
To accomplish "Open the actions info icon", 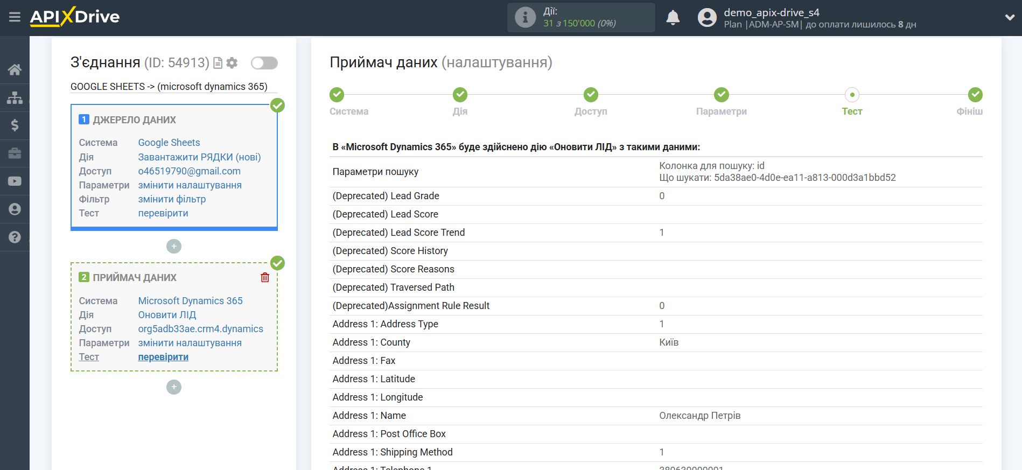I will 525,17.
